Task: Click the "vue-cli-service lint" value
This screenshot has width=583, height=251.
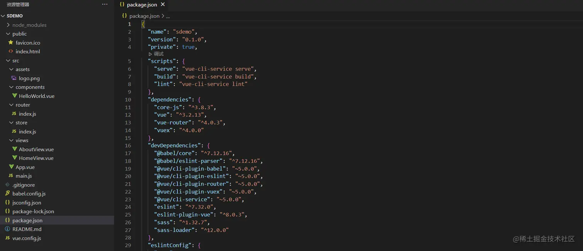Action: tap(213, 84)
